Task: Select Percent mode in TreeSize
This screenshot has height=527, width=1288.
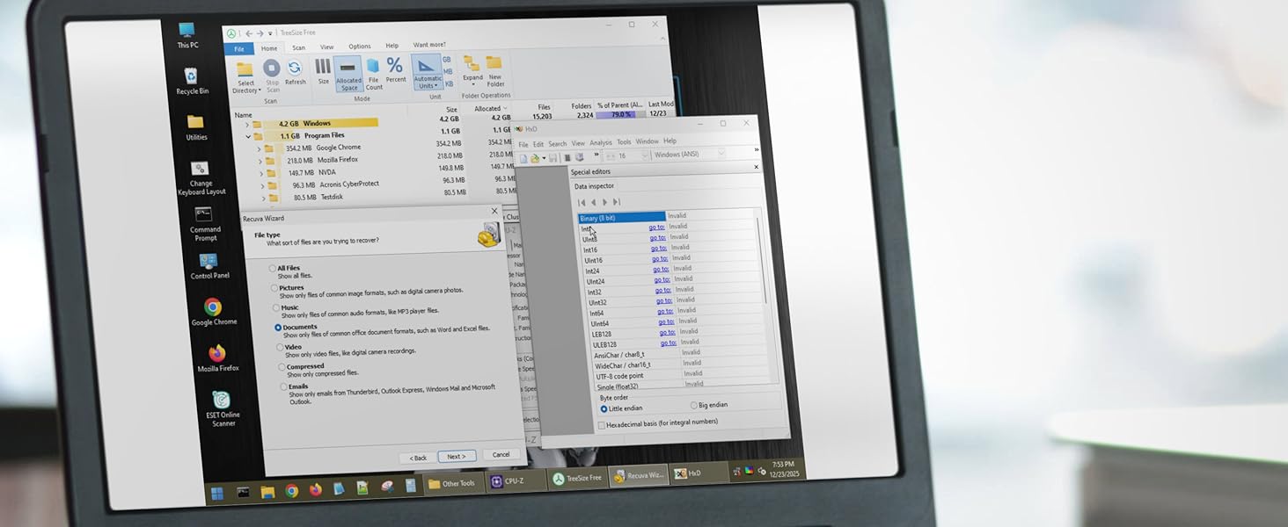Action: (x=395, y=69)
